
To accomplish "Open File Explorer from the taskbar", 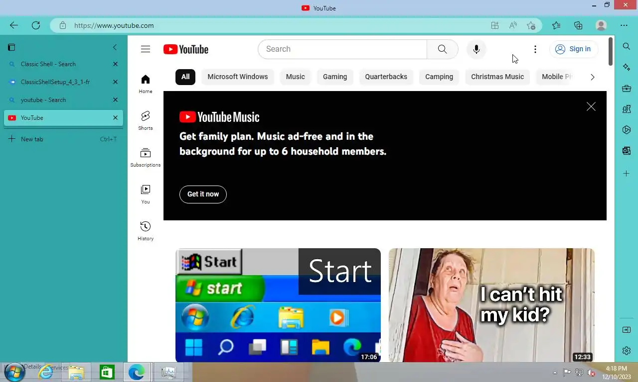I will (x=76, y=372).
